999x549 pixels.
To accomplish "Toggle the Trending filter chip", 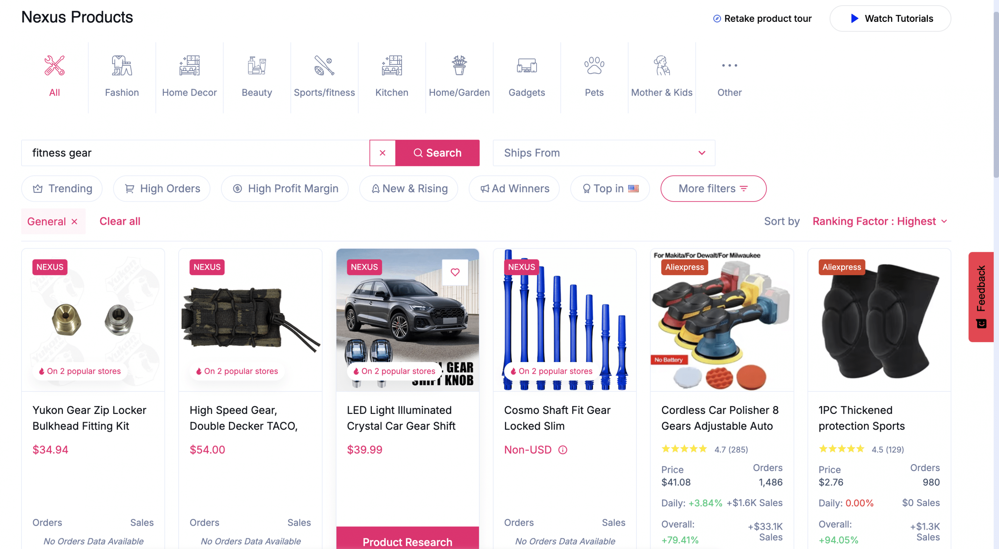I will click(x=62, y=188).
